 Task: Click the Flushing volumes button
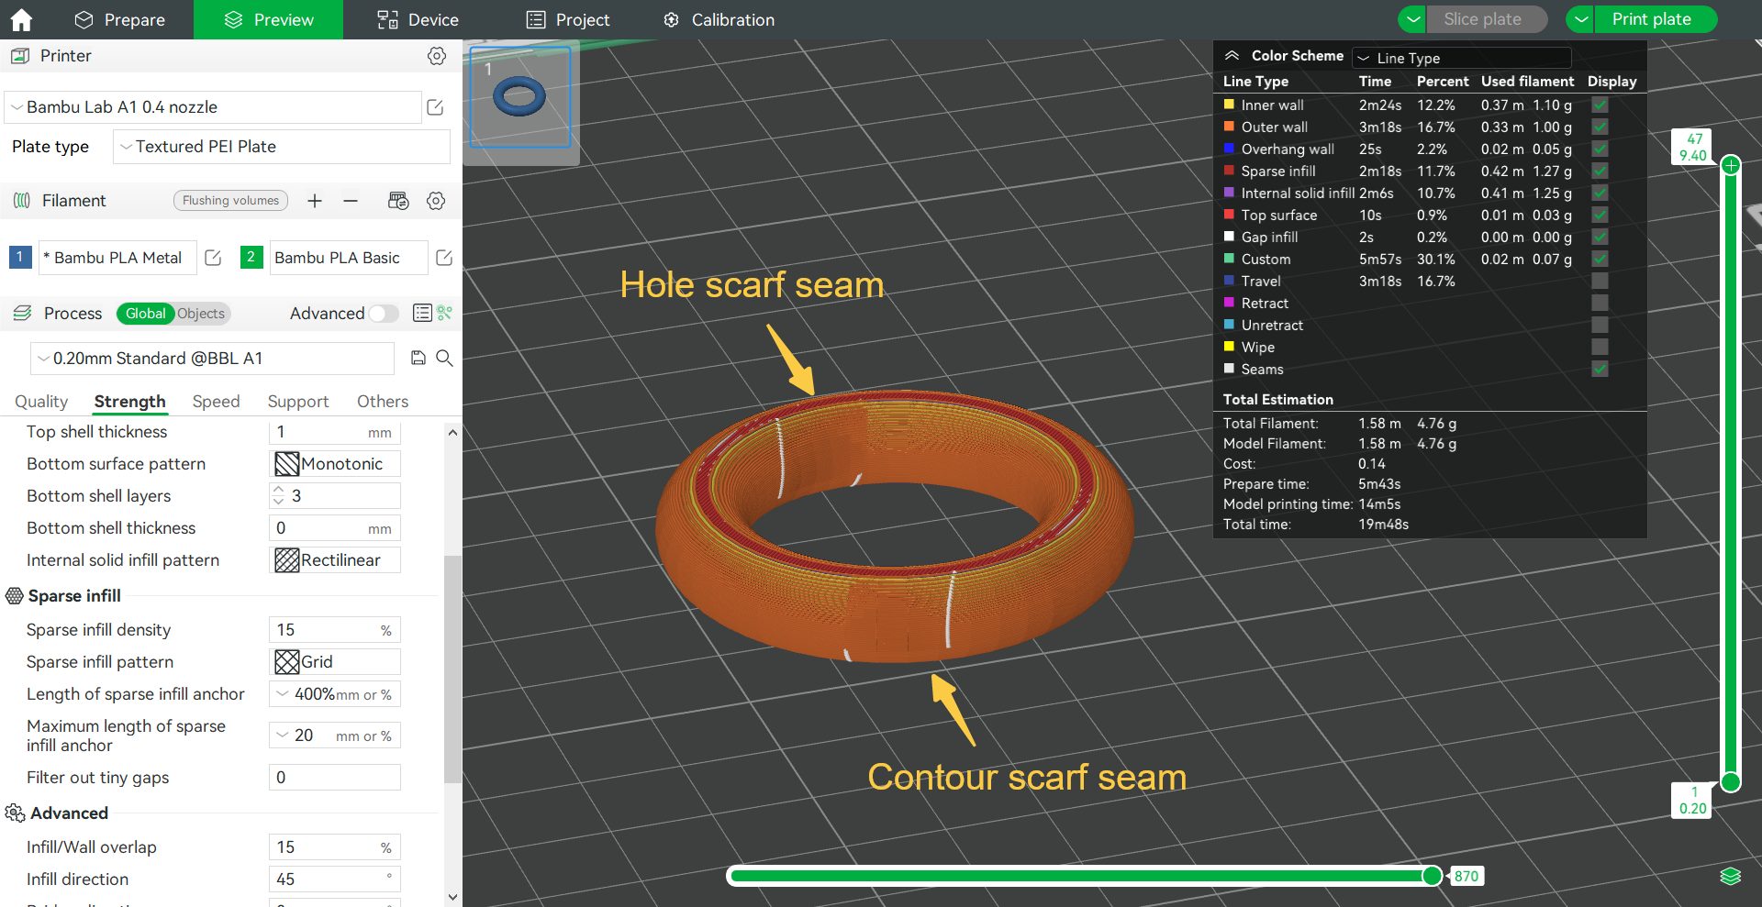[230, 201]
